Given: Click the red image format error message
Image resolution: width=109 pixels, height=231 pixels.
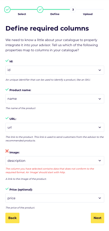Looking at the screenshot, I should coord(50,170).
